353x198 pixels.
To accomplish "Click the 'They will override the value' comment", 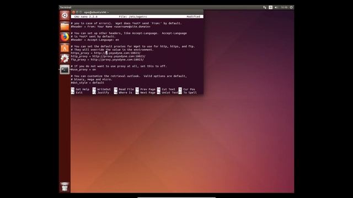I will 112,50.
